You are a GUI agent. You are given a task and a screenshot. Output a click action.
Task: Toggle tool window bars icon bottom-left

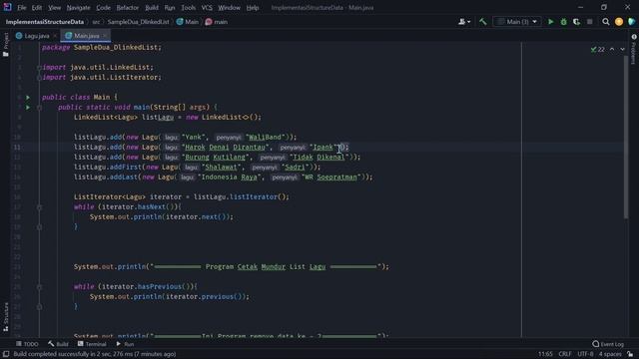click(6, 354)
